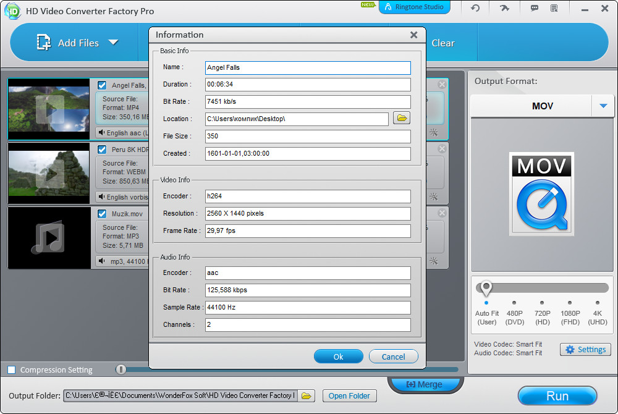
Task: Click the Ok button
Action: click(x=338, y=357)
